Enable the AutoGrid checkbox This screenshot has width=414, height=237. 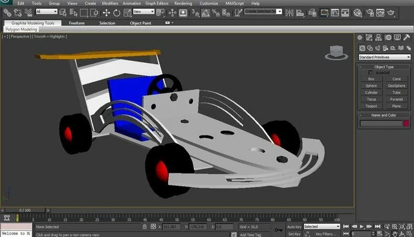(371, 73)
